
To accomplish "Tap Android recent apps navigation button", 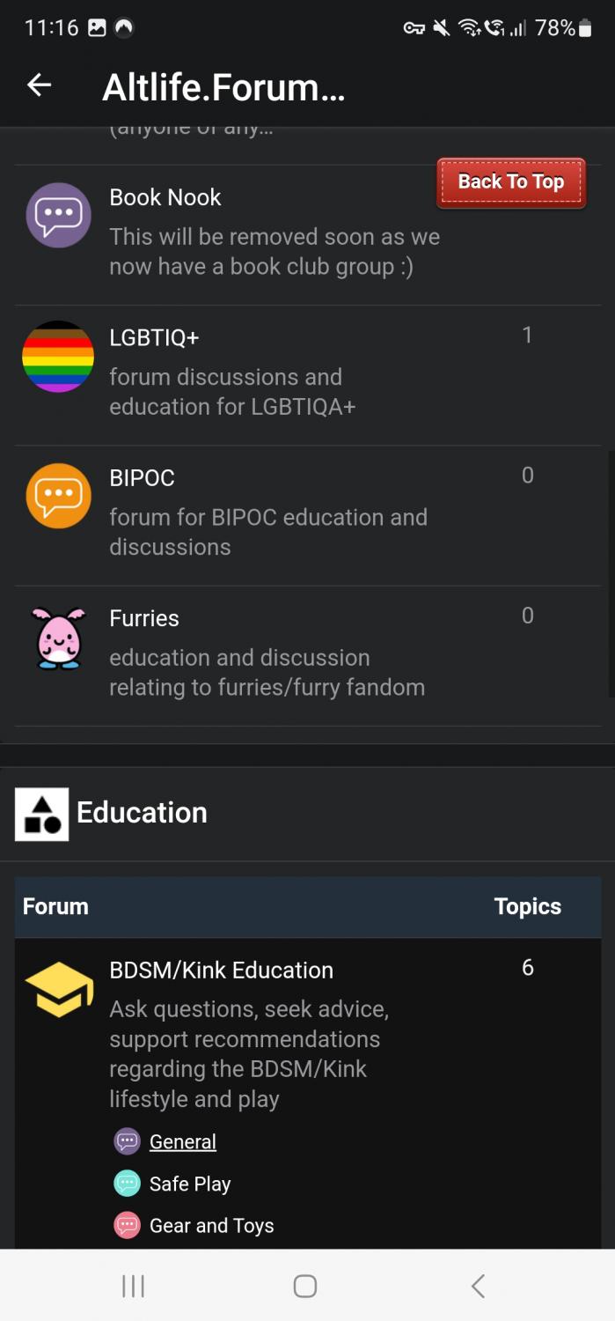I will (x=133, y=1286).
